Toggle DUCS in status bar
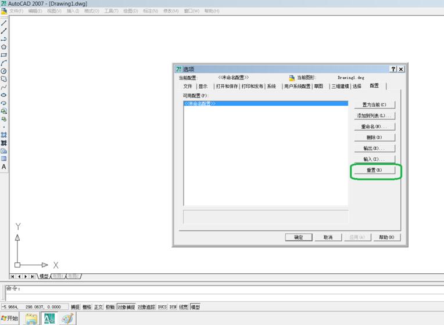444x325 pixels. pos(162,307)
